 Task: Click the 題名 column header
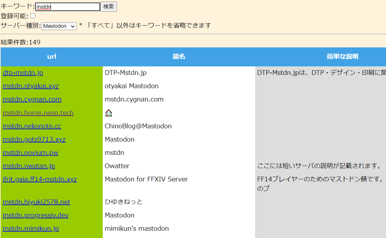click(x=179, y=57)
